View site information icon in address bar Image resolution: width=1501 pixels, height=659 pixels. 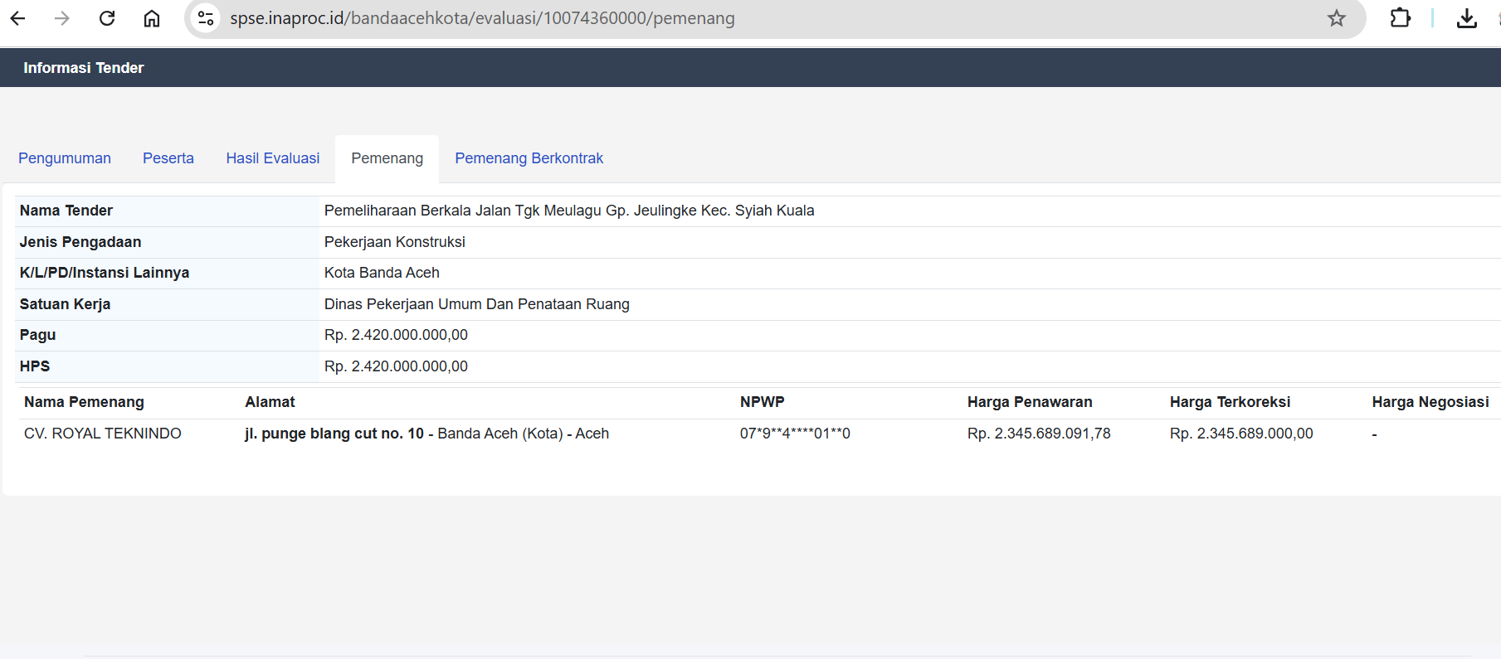(x=206, y=18)
